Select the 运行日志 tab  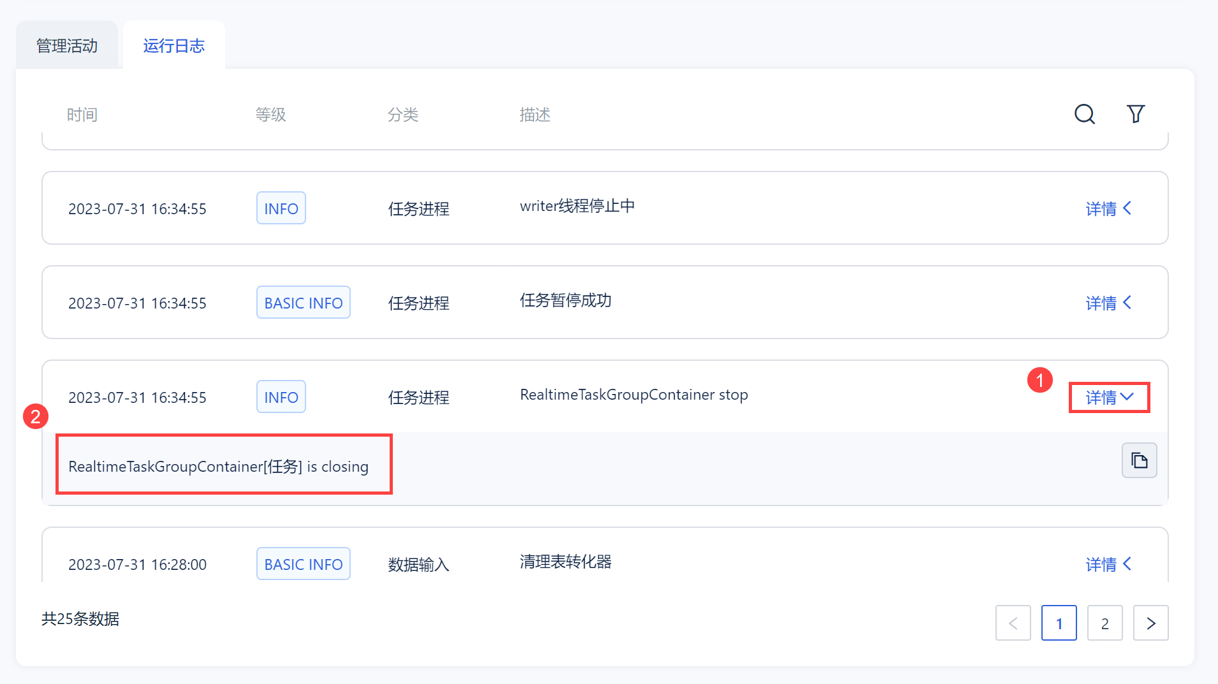click(x=173, y=46)
